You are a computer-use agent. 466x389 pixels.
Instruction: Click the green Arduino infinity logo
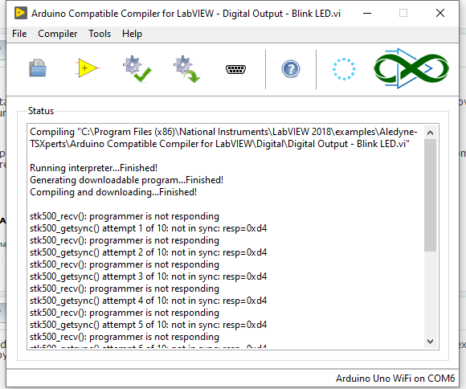(x=411, y=68)
